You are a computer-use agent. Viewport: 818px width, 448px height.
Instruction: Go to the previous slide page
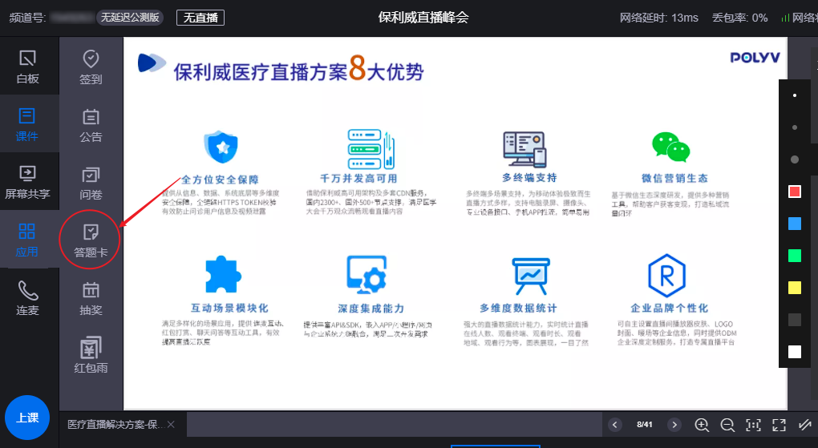click(x=615, y=425)
